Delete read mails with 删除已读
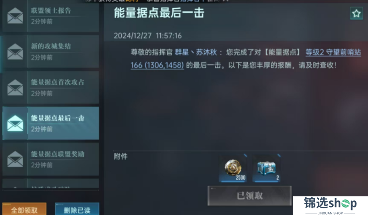Screen dimensions: 368x215 coord(77,209)
